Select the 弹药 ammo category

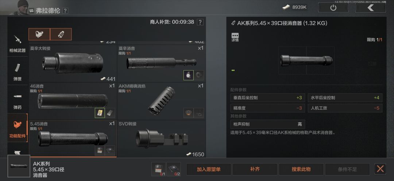coord(18,100)
